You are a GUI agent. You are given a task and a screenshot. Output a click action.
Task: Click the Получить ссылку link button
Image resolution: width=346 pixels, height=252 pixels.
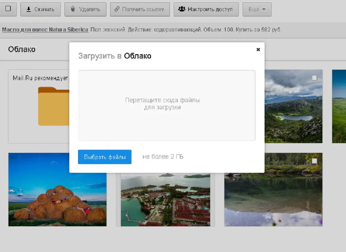coord(139,9)
